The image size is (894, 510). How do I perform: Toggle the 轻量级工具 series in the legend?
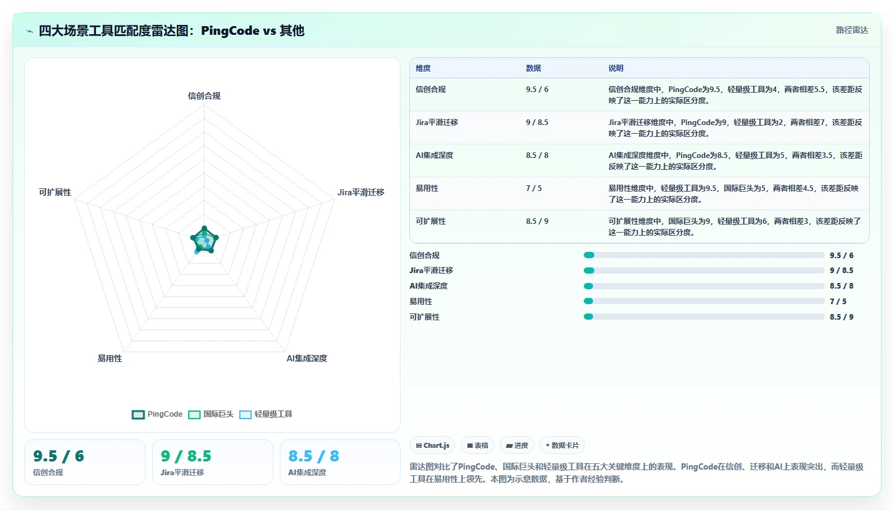coord(266,414)
